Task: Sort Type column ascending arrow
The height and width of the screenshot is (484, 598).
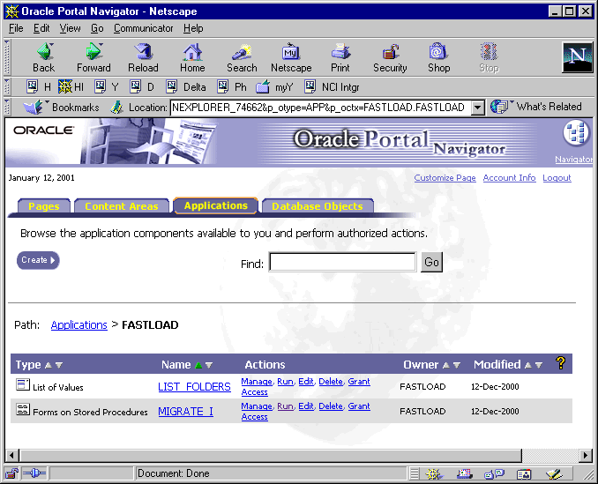Action: click(49, 365)
